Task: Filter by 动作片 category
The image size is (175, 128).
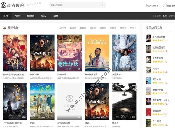Action: coord(63,28)
